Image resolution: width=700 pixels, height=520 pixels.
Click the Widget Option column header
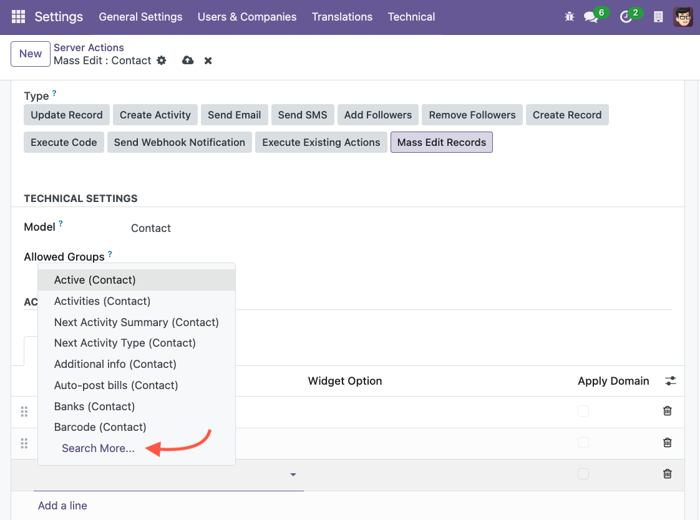point(345,381)
